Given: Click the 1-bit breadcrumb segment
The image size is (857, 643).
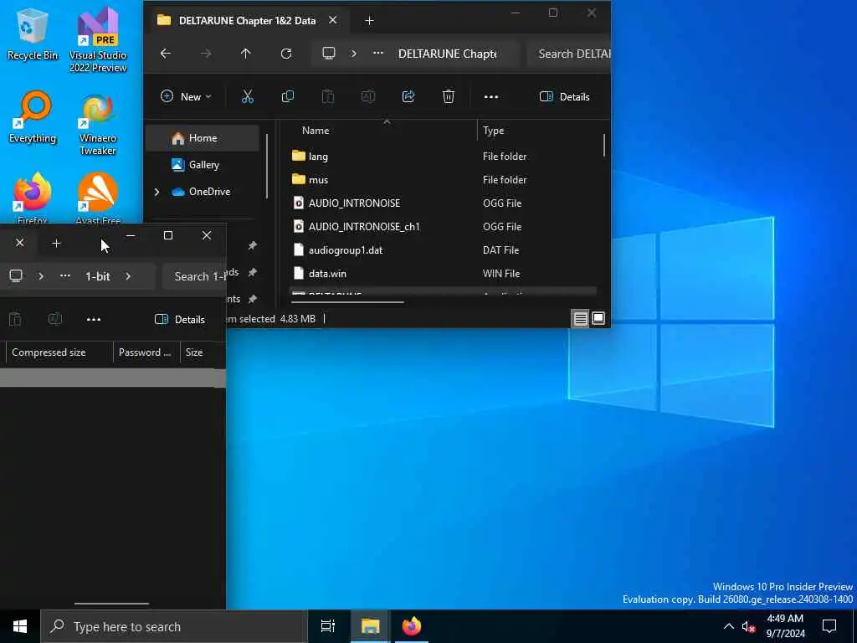Looking at the screenshot, I should [98, 276].
